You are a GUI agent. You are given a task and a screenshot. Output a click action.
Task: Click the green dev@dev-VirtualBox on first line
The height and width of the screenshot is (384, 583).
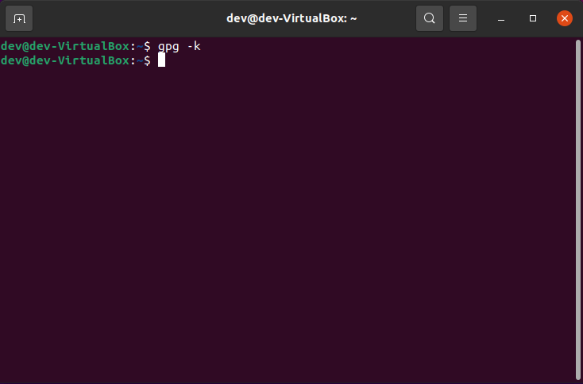pyautogui.click(x=64, y=46)
